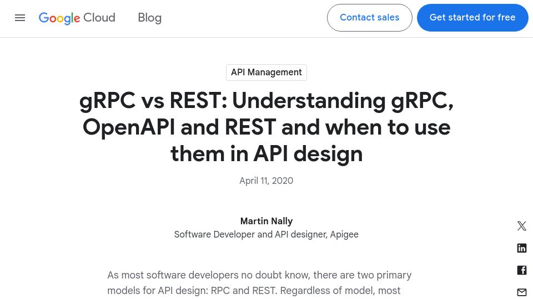Viewport: 533px width, 299px height.
Task: Open the Blog home link
Action: point(149,18)
